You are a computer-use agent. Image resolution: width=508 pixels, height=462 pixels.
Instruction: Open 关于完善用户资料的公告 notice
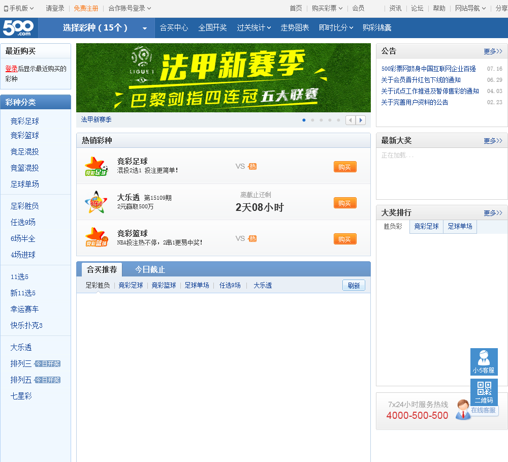tap(415, 102)
